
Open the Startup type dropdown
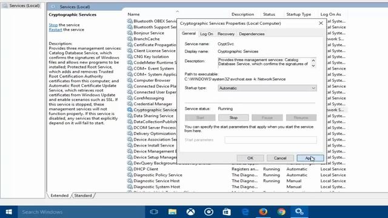pyautogui.click(x=267, y=88)
